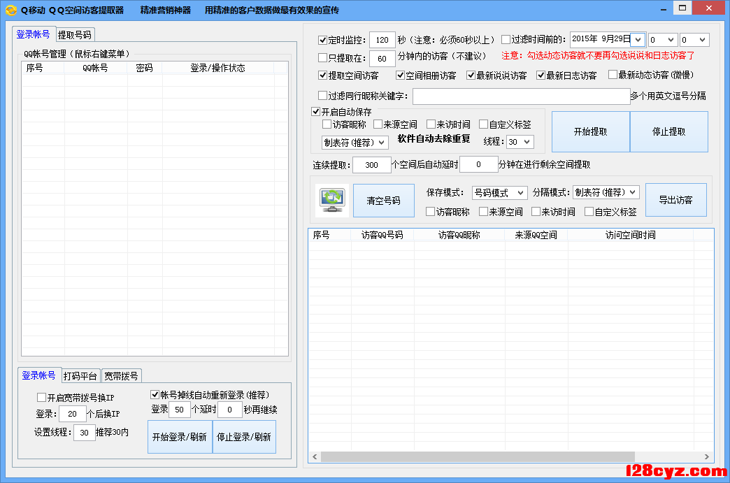Click the 过滤同行昵称关键字 text field
The image size is (730, 483).
point(521,96)
